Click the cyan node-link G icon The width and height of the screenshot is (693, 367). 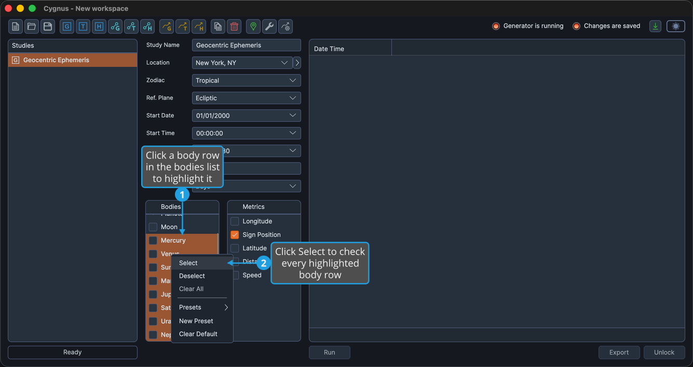coord(115,26)
